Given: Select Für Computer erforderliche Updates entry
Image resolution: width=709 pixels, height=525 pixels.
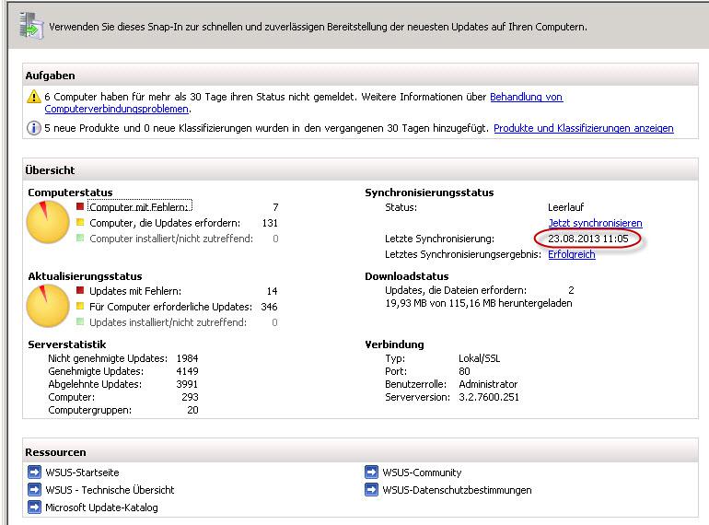Looking at the screenshot, I should 170,307.
